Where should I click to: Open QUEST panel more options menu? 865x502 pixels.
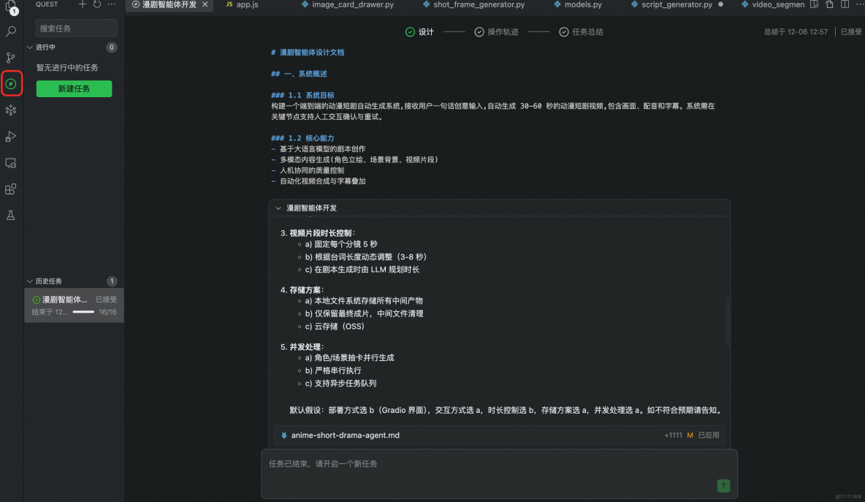point(112,4)
